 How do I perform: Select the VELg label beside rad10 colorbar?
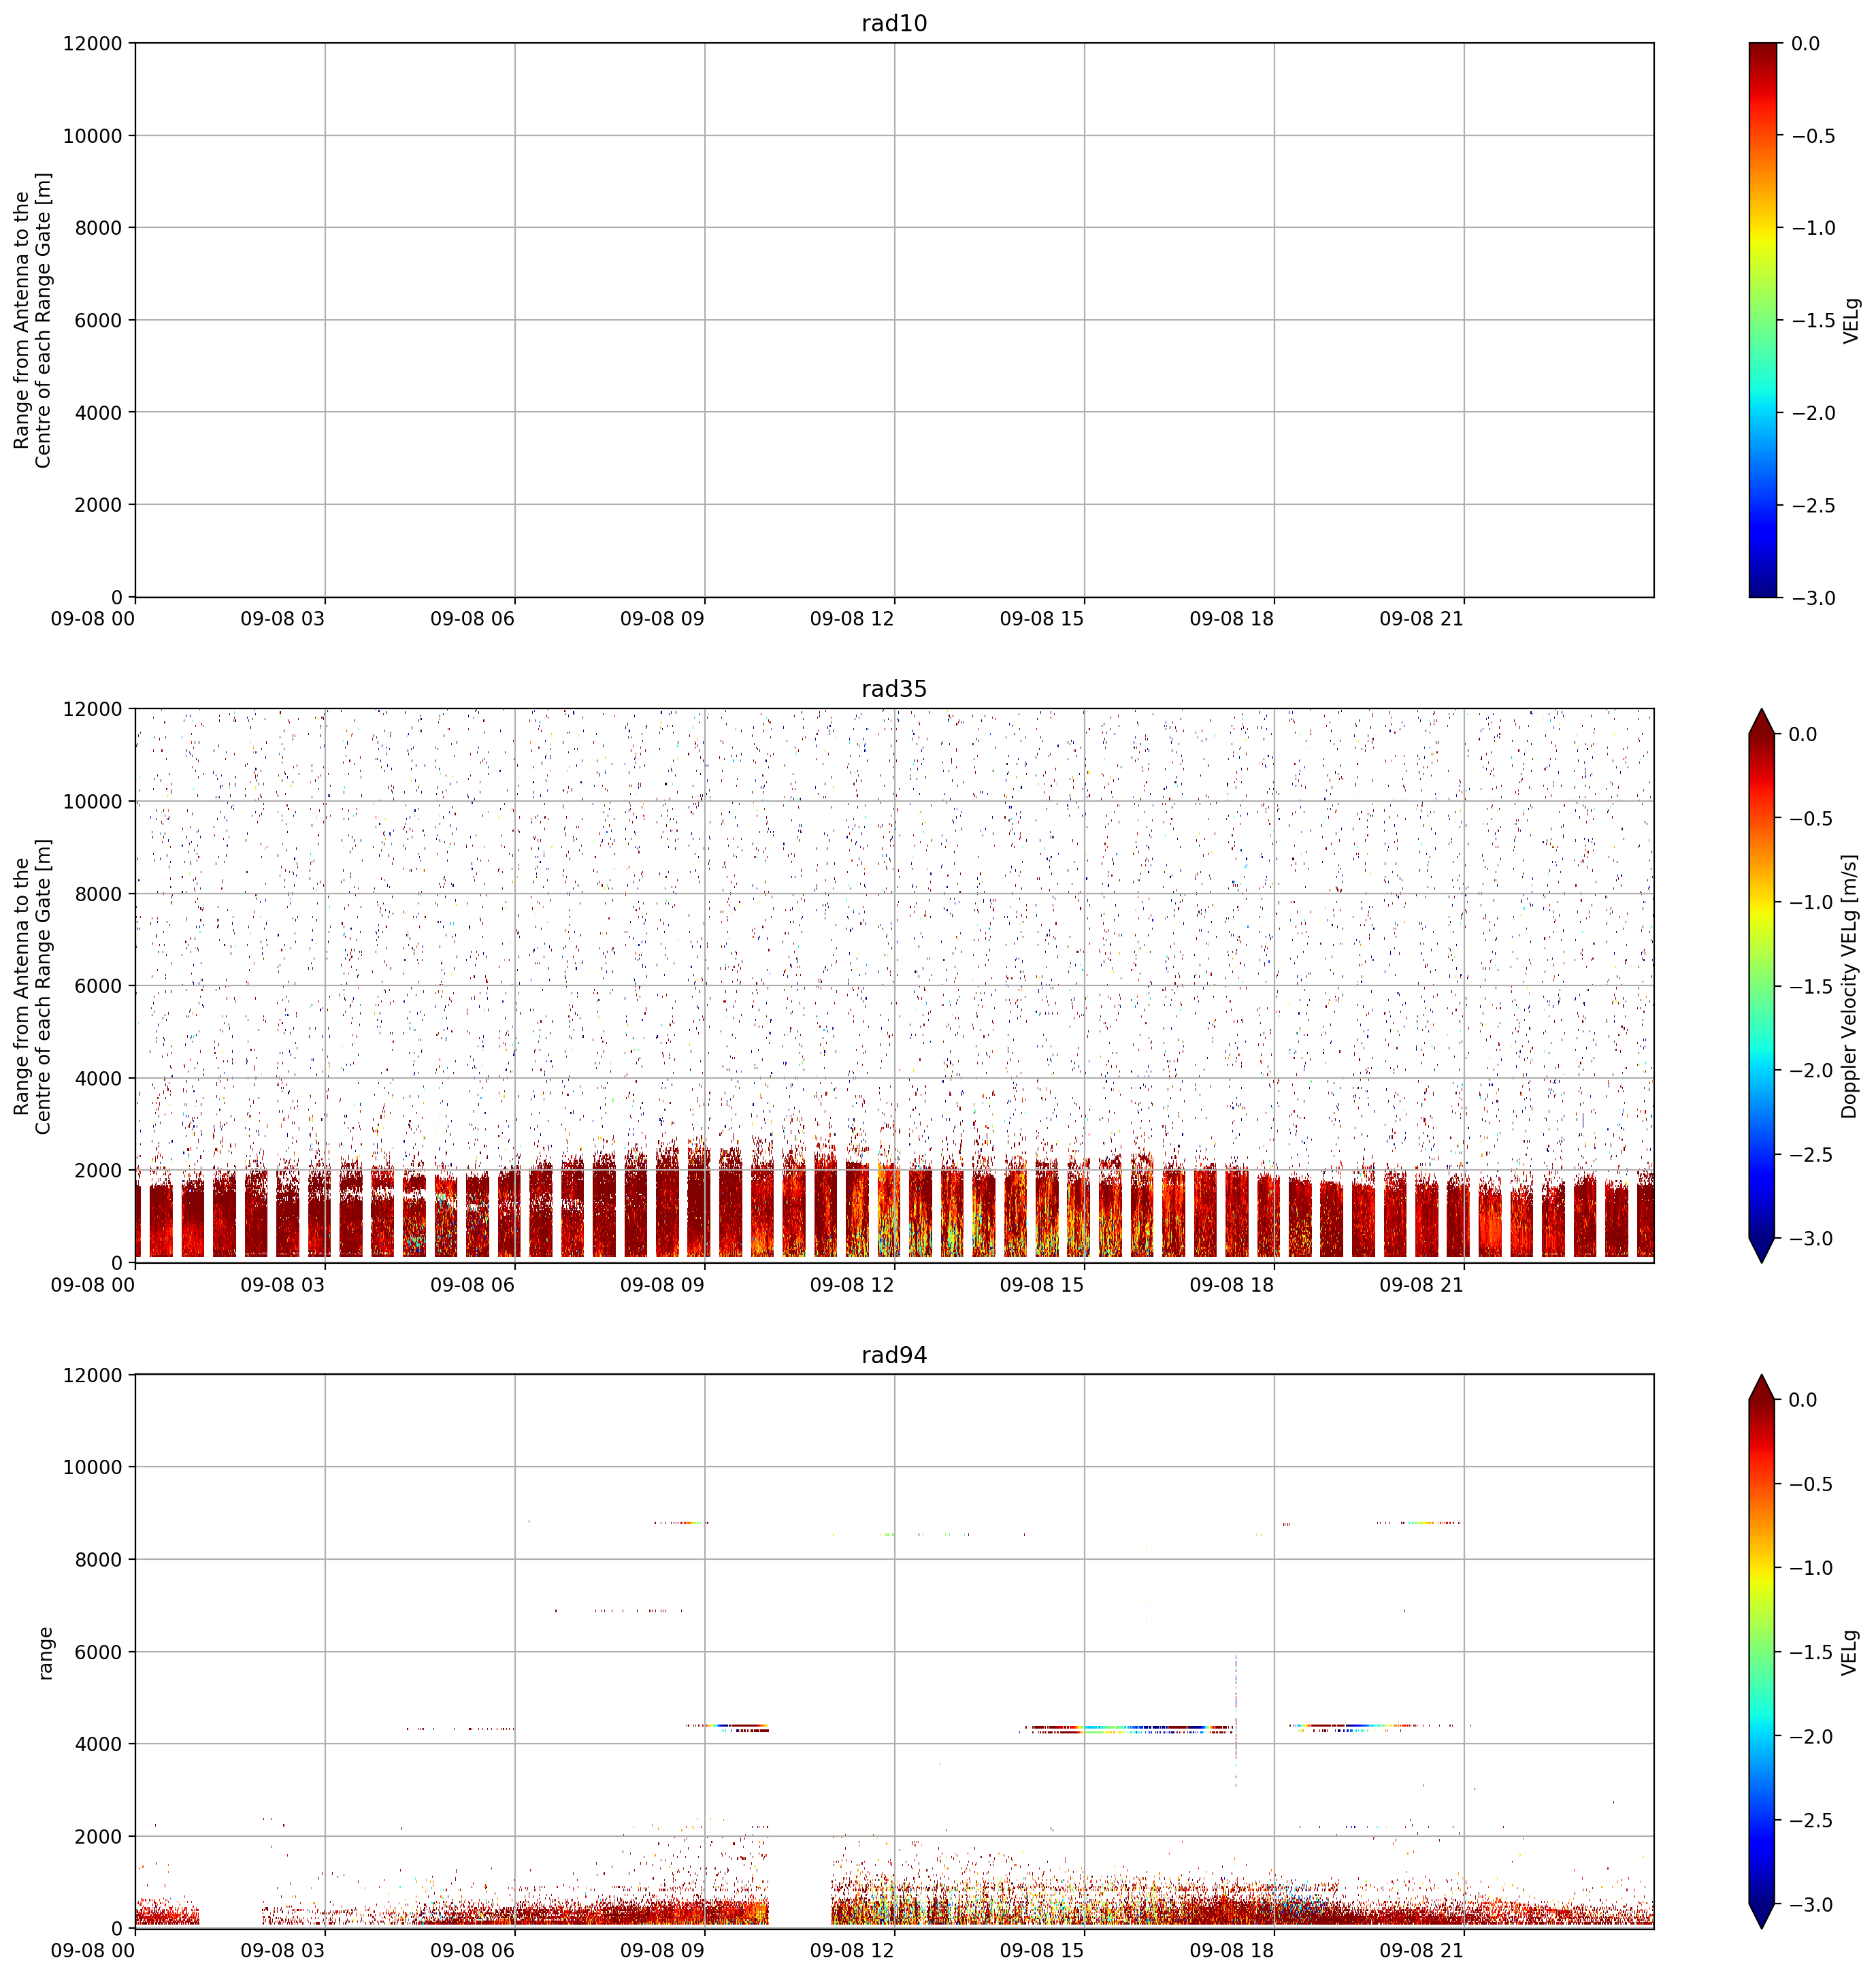(1851, 320)
